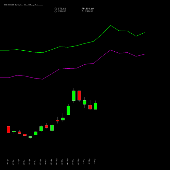Click the high value H: 391.10
The height and width of the screenshot is (170, 170).
point(88,9)
